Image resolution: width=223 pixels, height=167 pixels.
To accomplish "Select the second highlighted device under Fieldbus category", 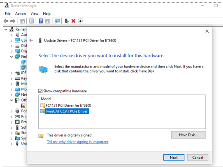I will click(23, 67).
